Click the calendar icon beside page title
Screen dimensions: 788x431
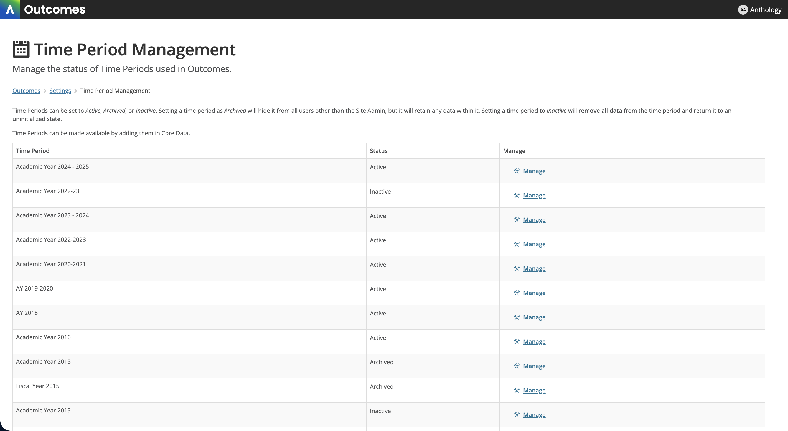21,49
